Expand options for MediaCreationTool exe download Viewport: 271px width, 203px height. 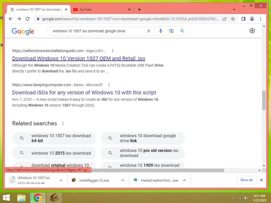184,180
